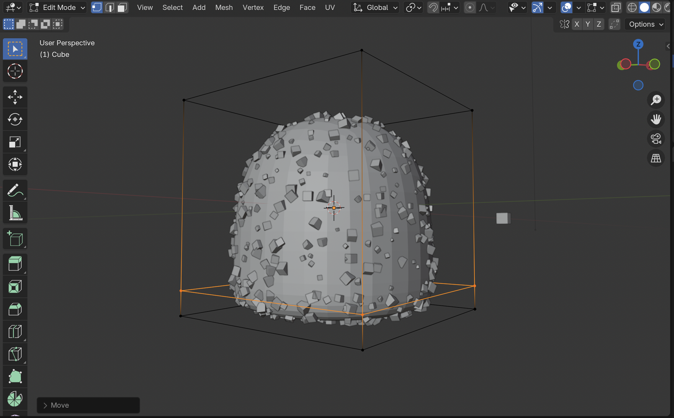Open Global transform orientation dropdown
This screenshot has height=418, width=674.
click(x=375, y=7)
